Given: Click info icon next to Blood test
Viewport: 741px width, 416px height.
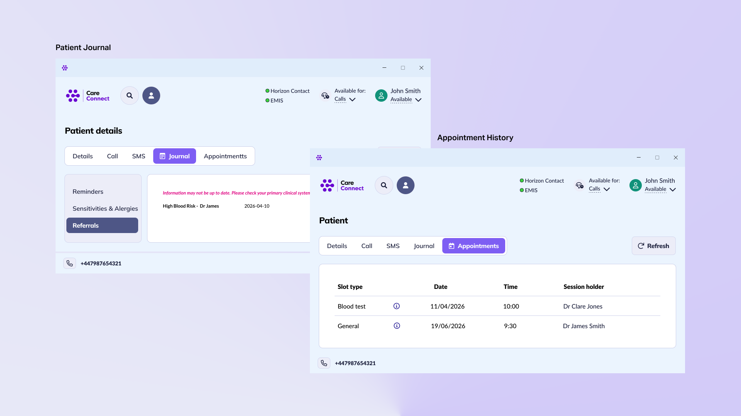Looking at the screenshot, I should 396,306.
